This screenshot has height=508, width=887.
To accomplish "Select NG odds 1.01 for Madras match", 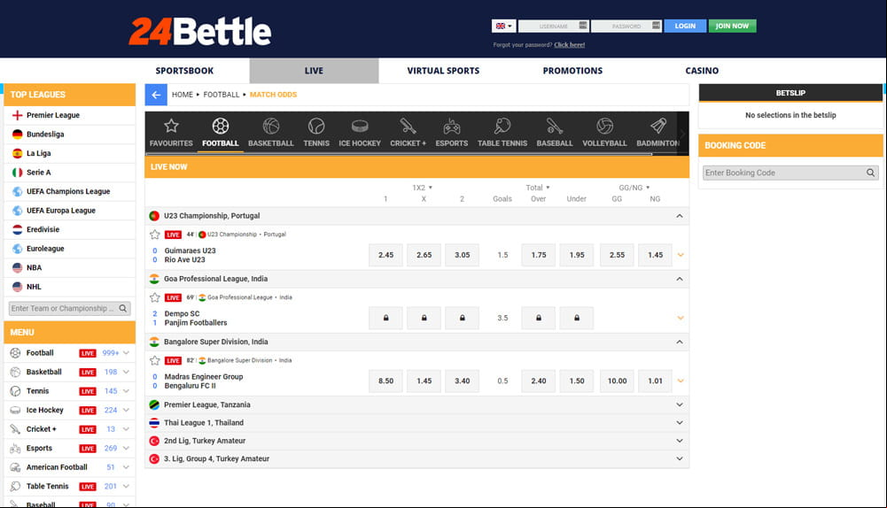I will point(655,381).
